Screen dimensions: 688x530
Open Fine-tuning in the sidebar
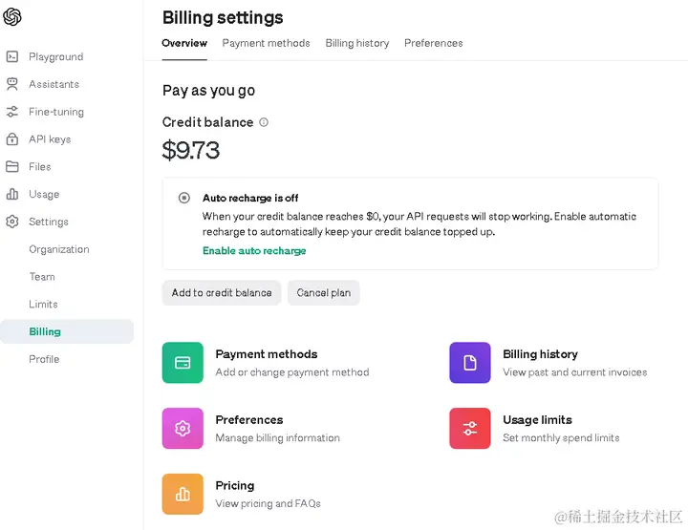point(56,112)
